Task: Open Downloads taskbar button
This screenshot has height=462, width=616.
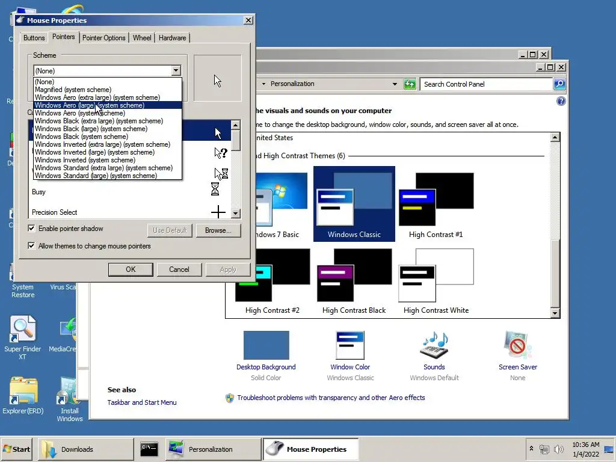Action: (x=85, y=449)
